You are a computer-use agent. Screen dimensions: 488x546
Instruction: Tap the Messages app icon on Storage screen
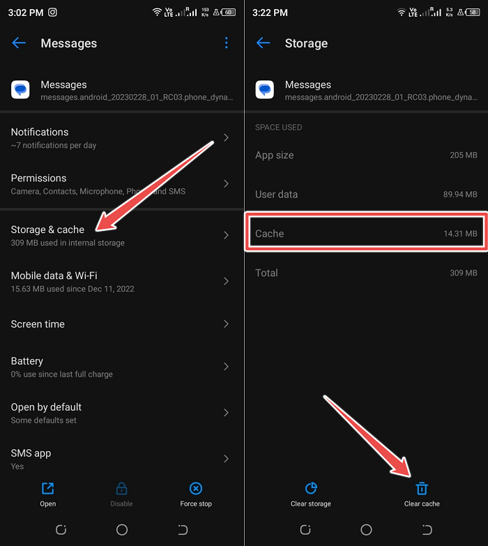tap(264, 90)
